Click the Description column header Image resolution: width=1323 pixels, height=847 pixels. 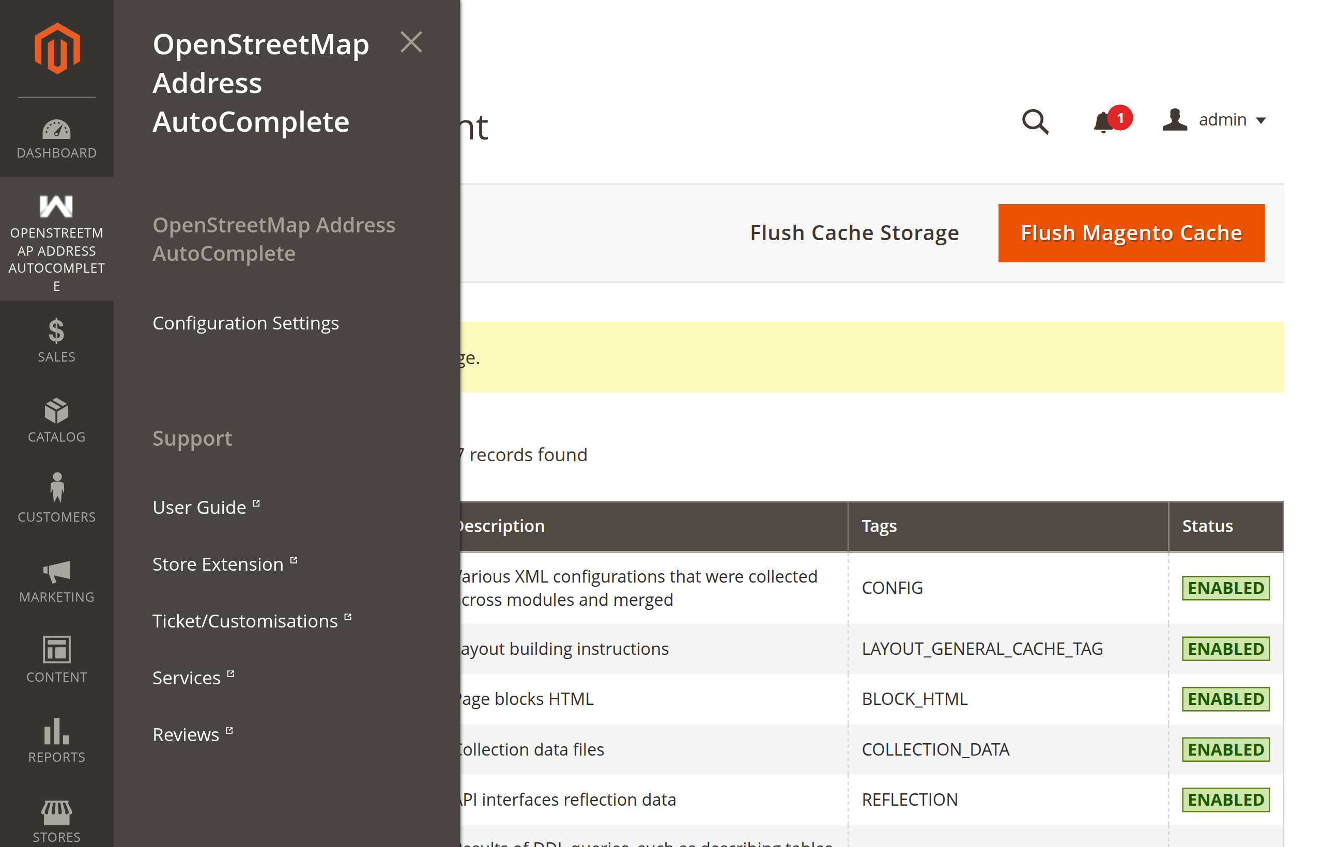click(x=653, y=526)
